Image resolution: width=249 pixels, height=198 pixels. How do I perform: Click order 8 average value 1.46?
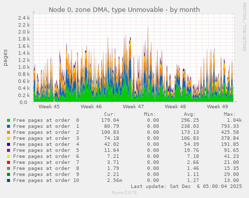click(x=193, y=168)
